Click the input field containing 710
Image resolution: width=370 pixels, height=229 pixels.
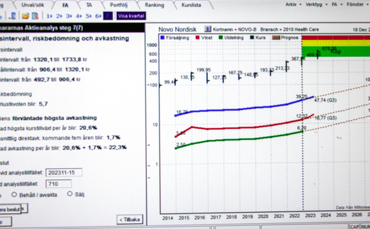59,184
